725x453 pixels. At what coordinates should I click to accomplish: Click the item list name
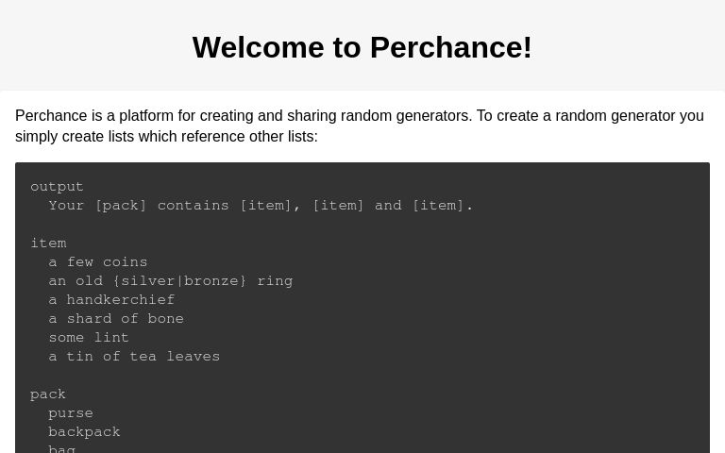[x=48, y=243]
